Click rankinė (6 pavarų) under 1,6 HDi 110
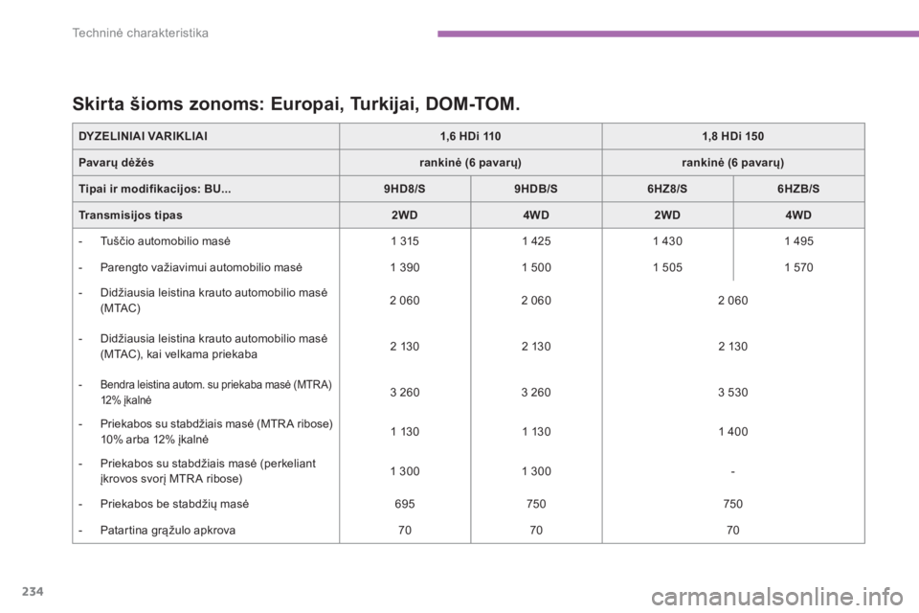Viewport: 919px width, 613px height. 471,162
